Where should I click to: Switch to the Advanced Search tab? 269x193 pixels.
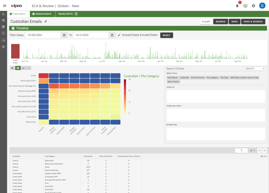[42, 14]
